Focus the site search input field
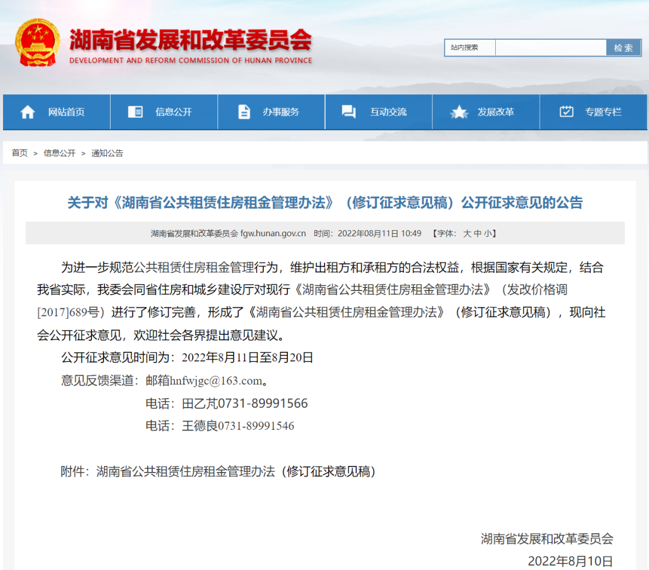The height and width of the screenshot is (570, 649). [550, 48]
